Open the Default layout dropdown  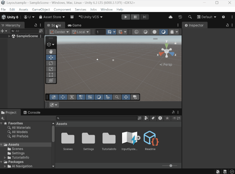[207, 17]
